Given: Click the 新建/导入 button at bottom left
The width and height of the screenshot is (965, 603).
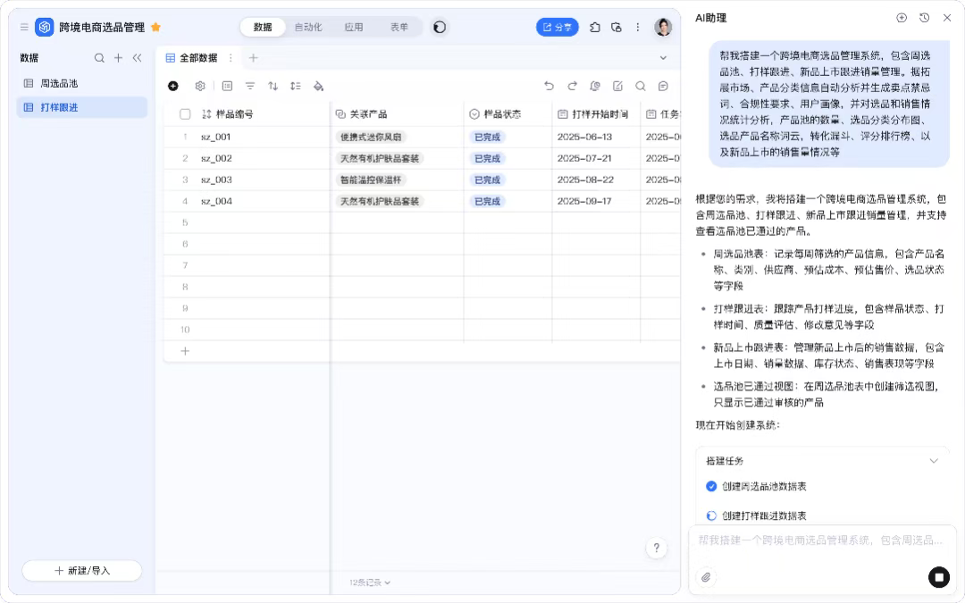Looking at the screenshot, I should tap(80, 570).
